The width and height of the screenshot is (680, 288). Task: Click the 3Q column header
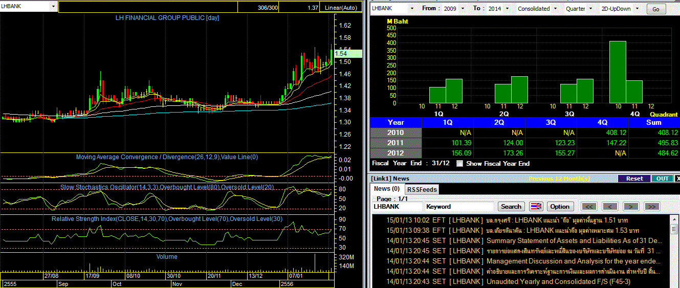(x=551, y=122)
